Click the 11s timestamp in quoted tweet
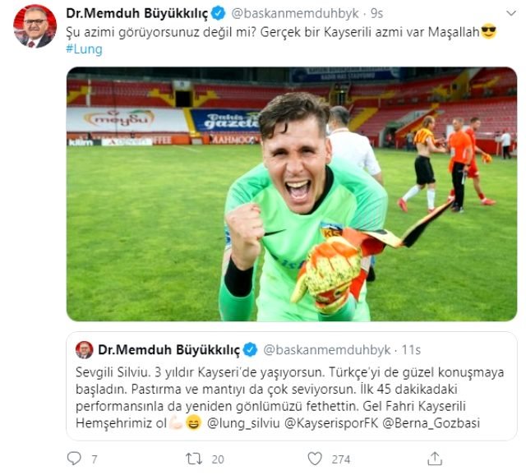This screenshot has height=475, width=526. [411, 350]
